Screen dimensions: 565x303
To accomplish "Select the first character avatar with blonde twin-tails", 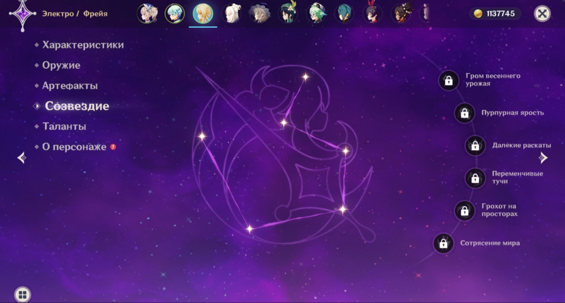I will 147,13.
